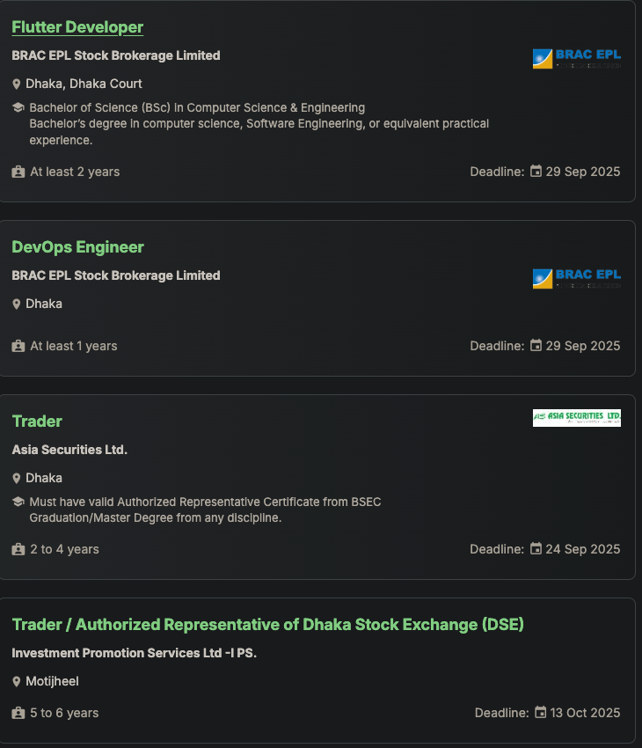642x748 pixels.
Task: Click the location pin icon beside Motijheel
Action: [17, 682]
